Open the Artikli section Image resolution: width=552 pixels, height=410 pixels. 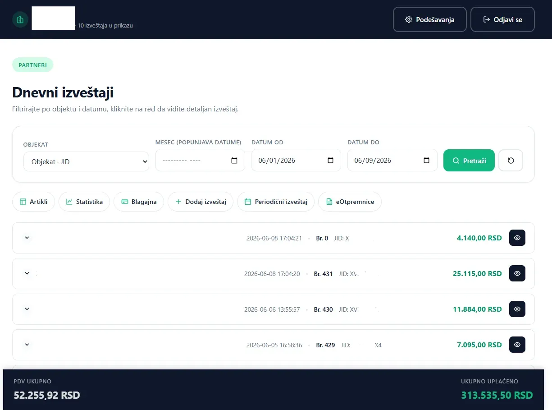33,202
